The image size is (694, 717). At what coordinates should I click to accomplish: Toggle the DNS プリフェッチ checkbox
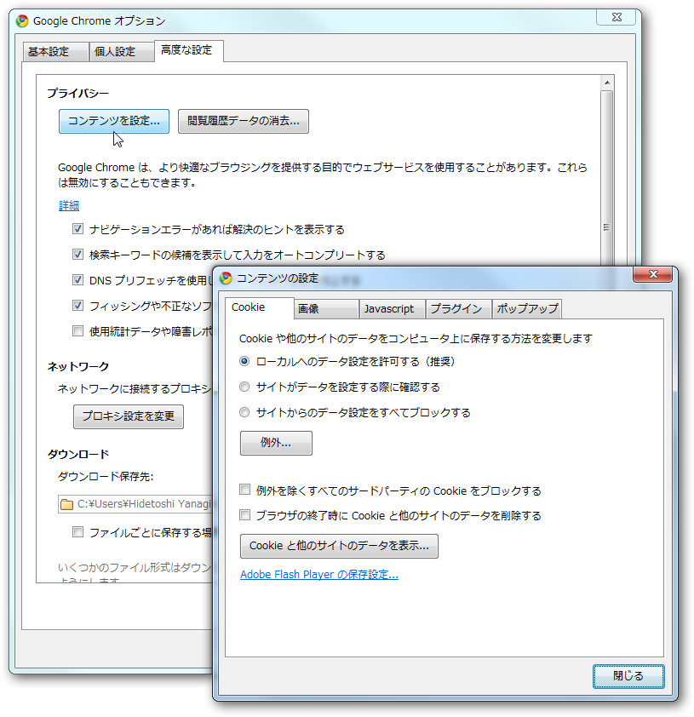[x=77, y=280]
